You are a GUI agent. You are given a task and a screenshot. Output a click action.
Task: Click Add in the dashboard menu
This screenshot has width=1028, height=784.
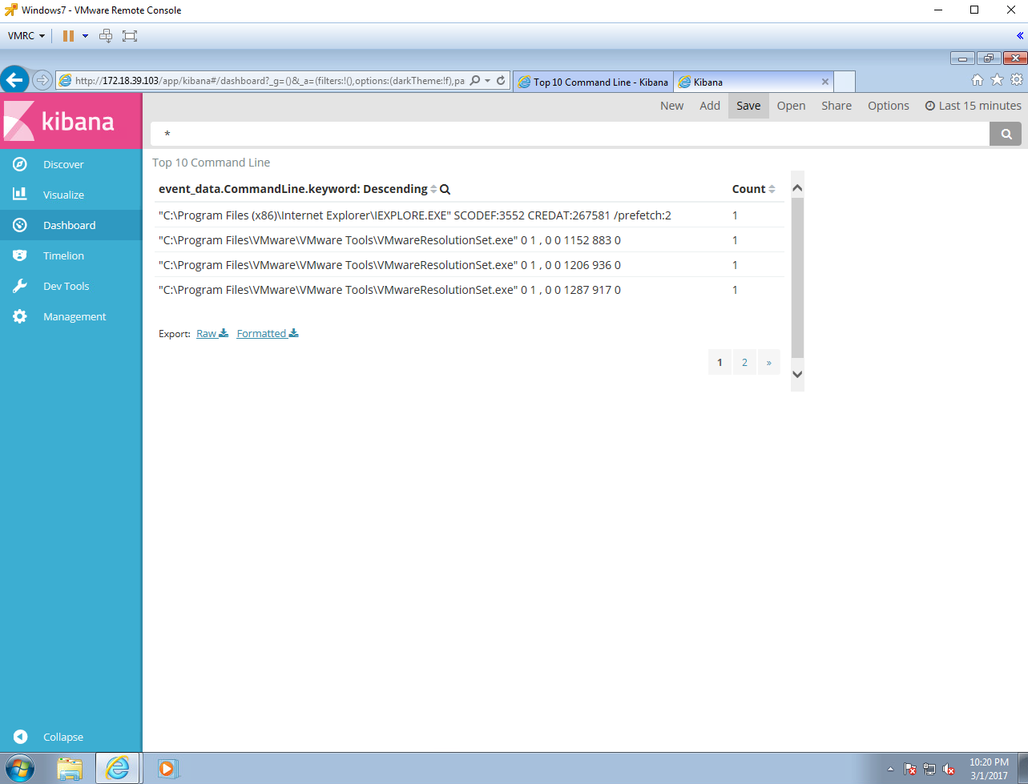(x=710, y=106)
